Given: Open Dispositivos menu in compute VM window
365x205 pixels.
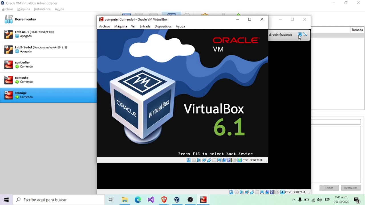Looking at the screenshot, I should [x=163, y=26].
